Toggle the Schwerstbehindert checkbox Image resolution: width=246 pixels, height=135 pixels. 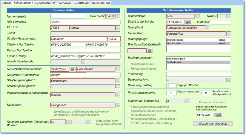pos(129,64)
